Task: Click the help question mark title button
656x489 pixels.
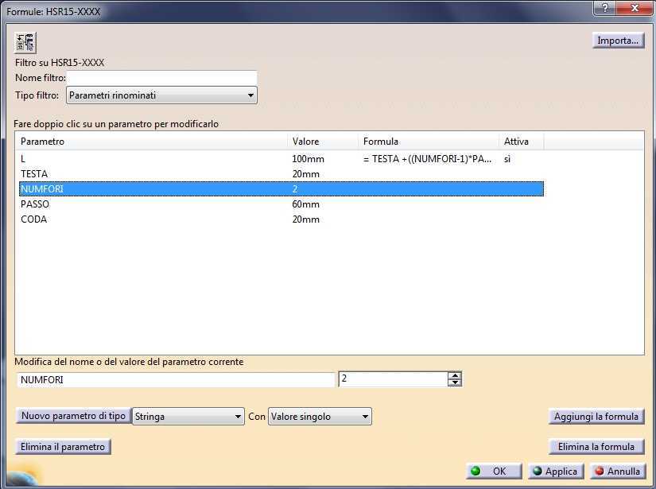Action: [605, 7]
